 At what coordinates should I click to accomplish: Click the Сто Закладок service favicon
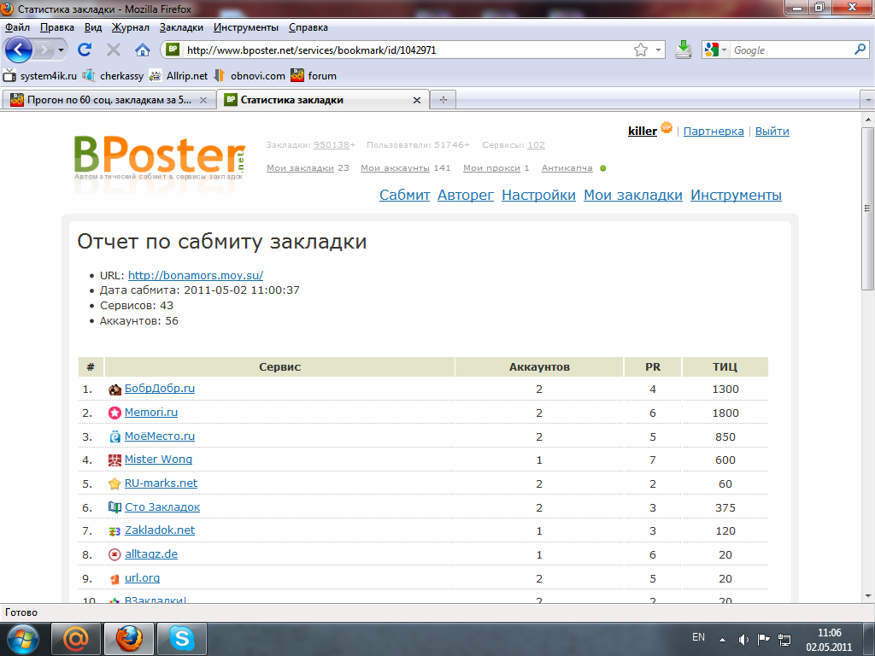[115, 507]
